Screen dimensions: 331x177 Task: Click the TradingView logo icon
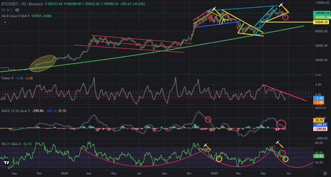click(6, 162)
